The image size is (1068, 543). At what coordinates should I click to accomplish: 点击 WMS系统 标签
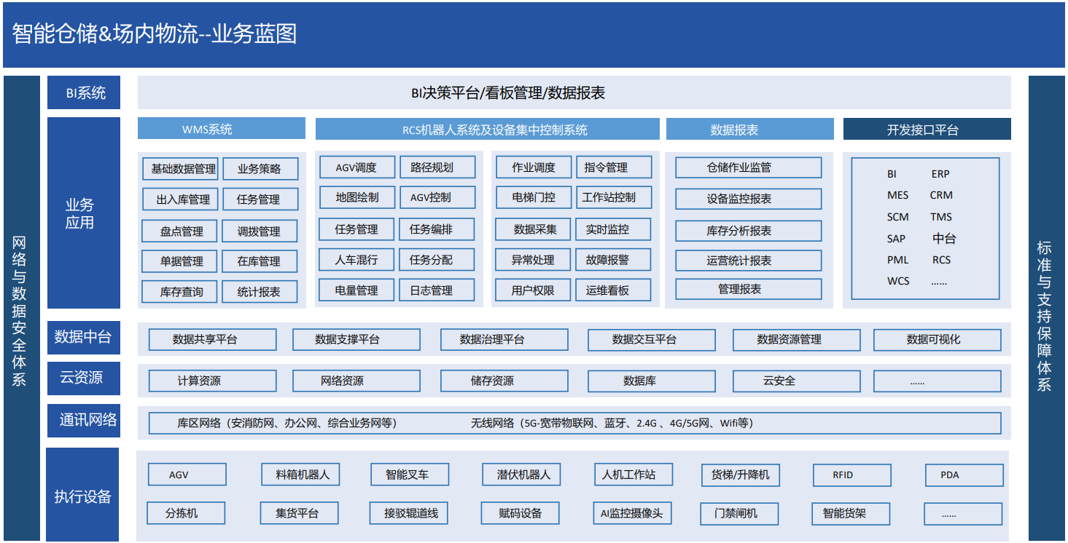point(219,129)
